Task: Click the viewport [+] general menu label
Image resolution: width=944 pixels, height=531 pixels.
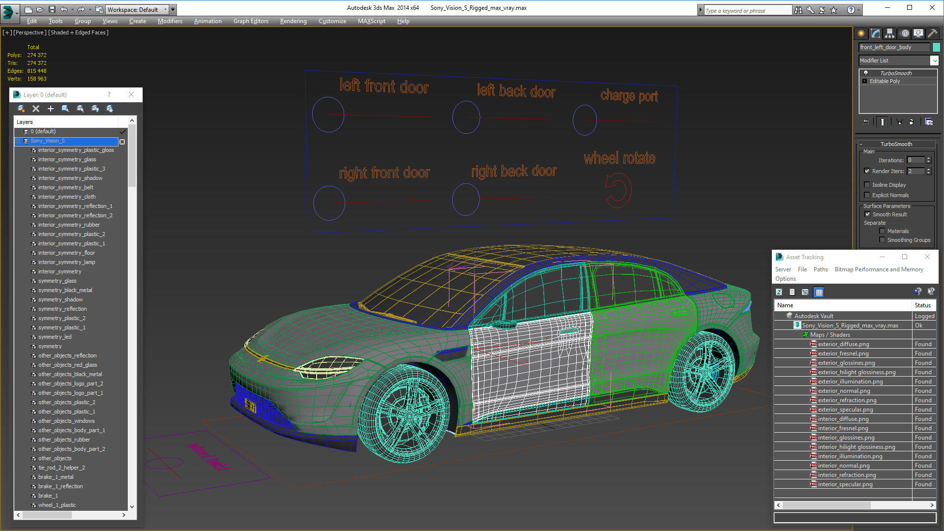Action: 7,32
